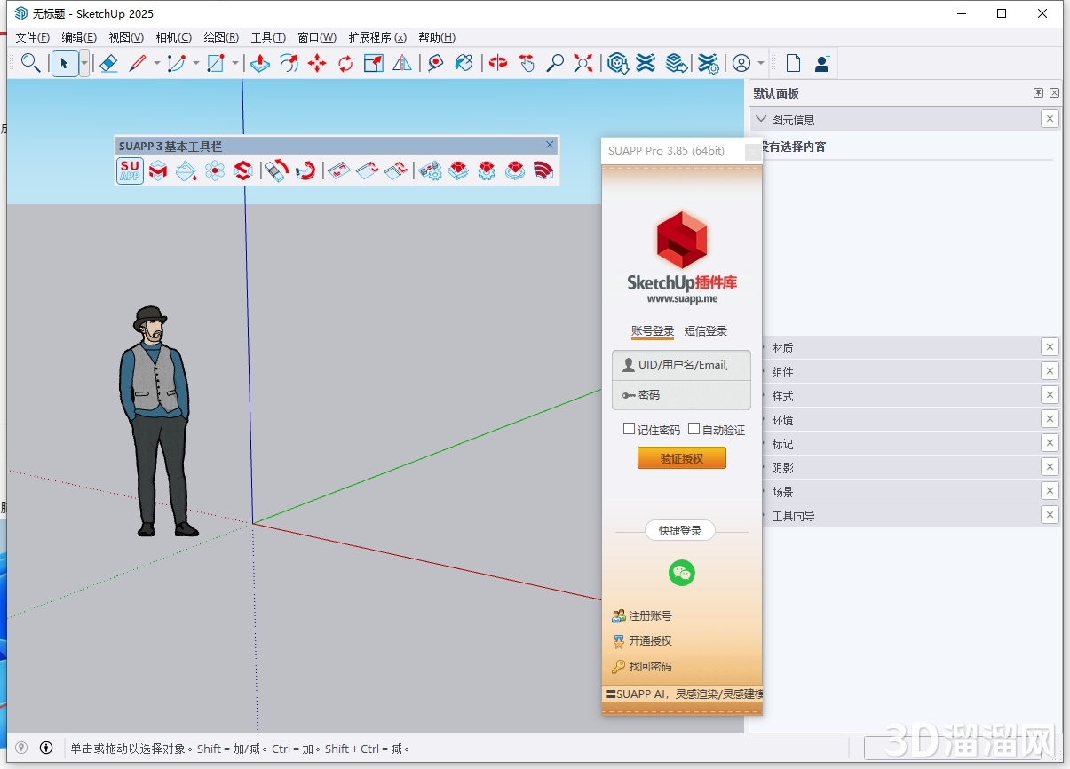Select the Zoom magnifier tool
Viewport: 1070px width, 769px height.
(555, 63)
